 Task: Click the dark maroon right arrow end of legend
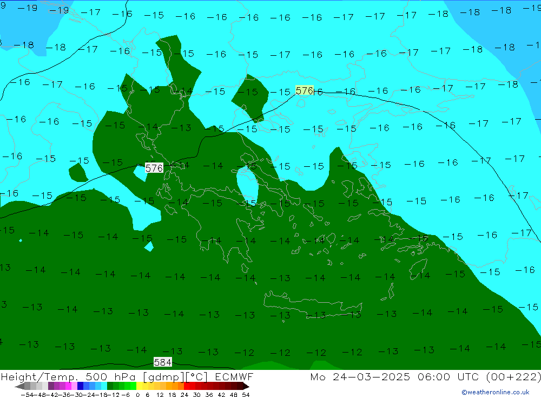246,386
